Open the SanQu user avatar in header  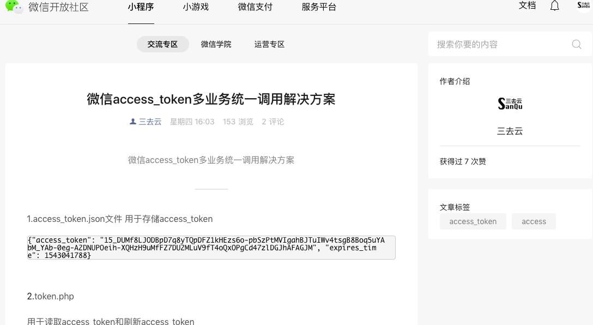584,5
